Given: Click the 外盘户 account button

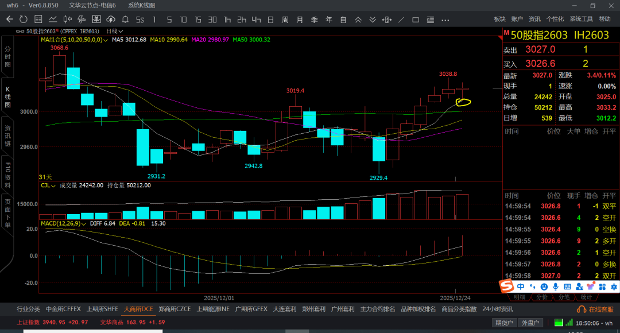Looking at the screenshot, I should [x=530, y=323].
